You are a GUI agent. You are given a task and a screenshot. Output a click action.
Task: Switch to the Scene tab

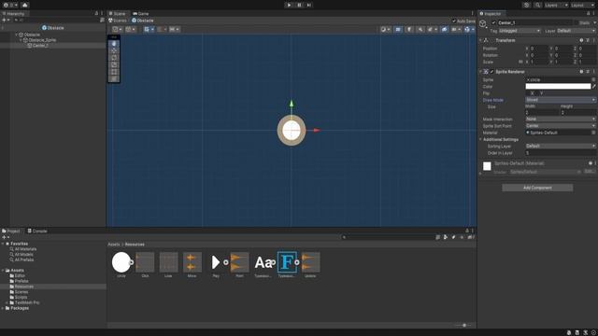click(x=117, y=14)
